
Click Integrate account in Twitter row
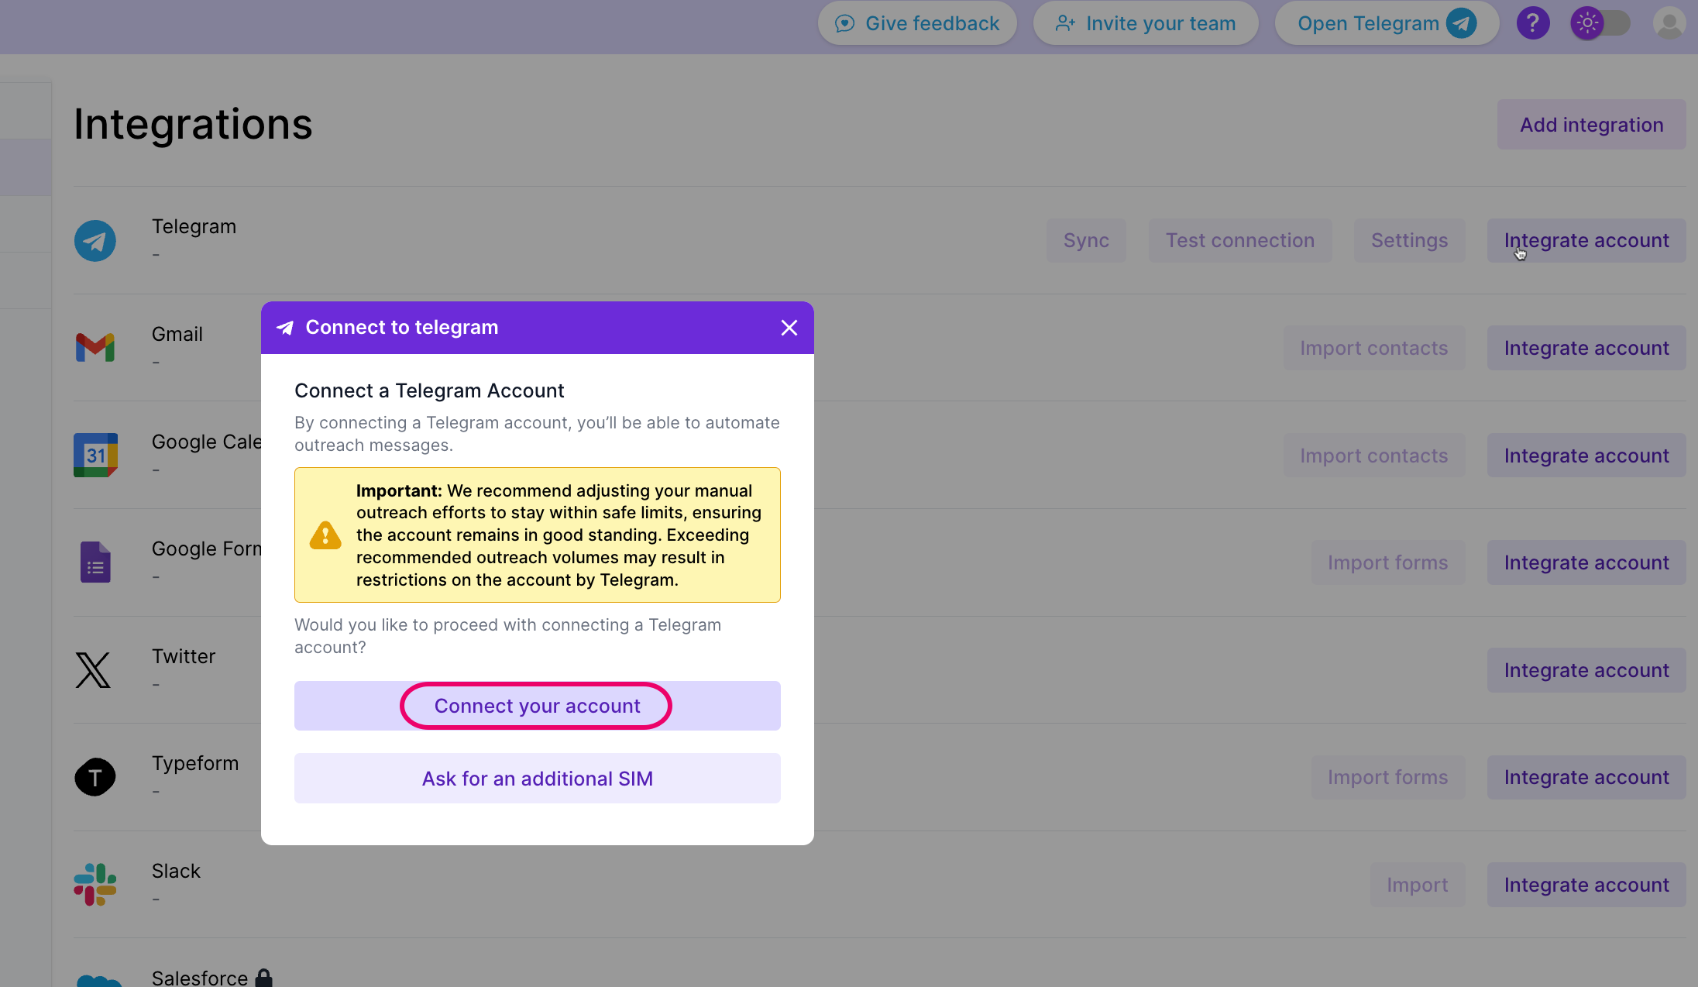(1586, 670)
